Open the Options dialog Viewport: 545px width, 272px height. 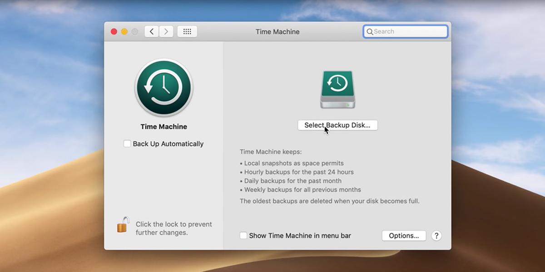coord(403,235)
